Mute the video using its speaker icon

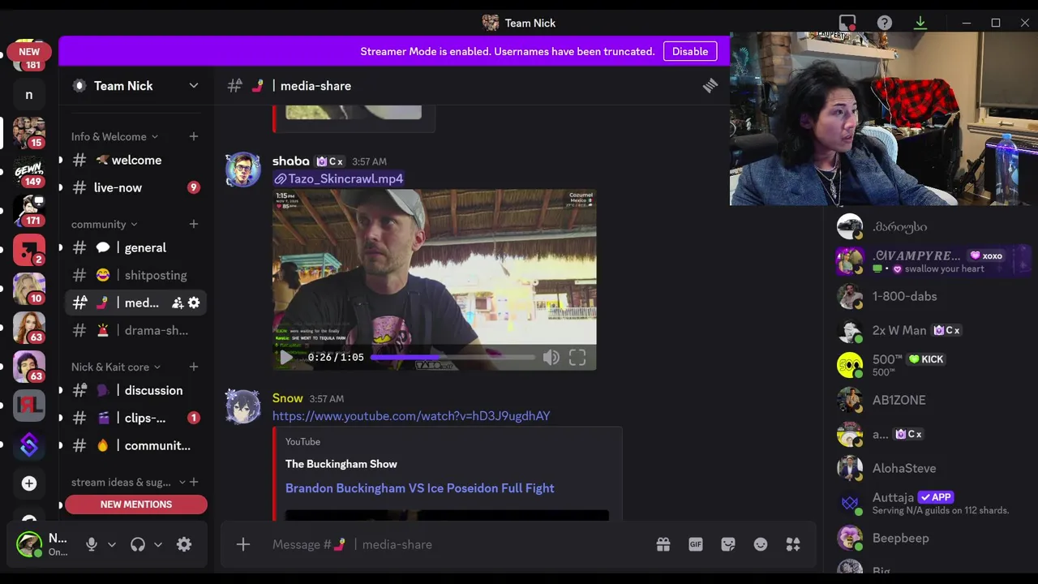[x=551, y=357]
